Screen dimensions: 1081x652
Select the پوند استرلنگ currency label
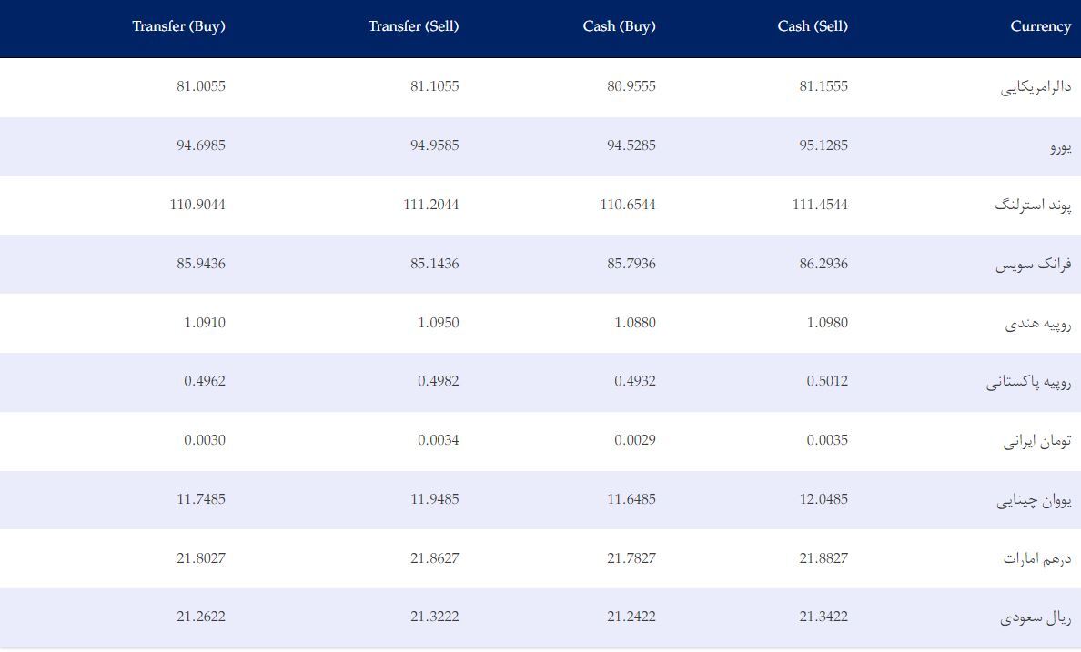click(1033, 205)
